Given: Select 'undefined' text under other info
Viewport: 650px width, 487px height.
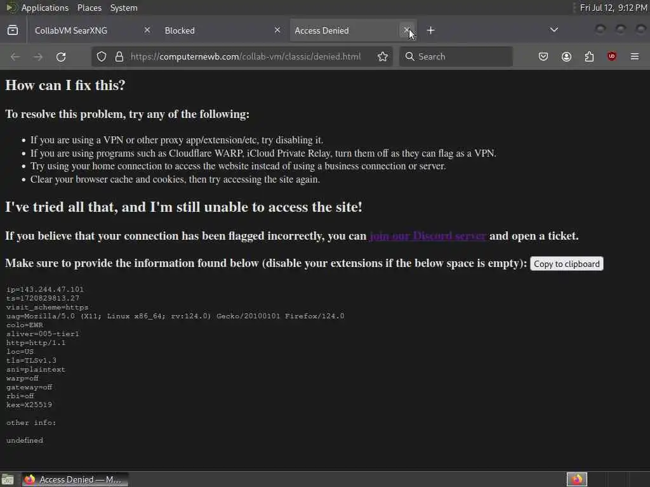Looking at the screenshot, I should coord(25,441).
